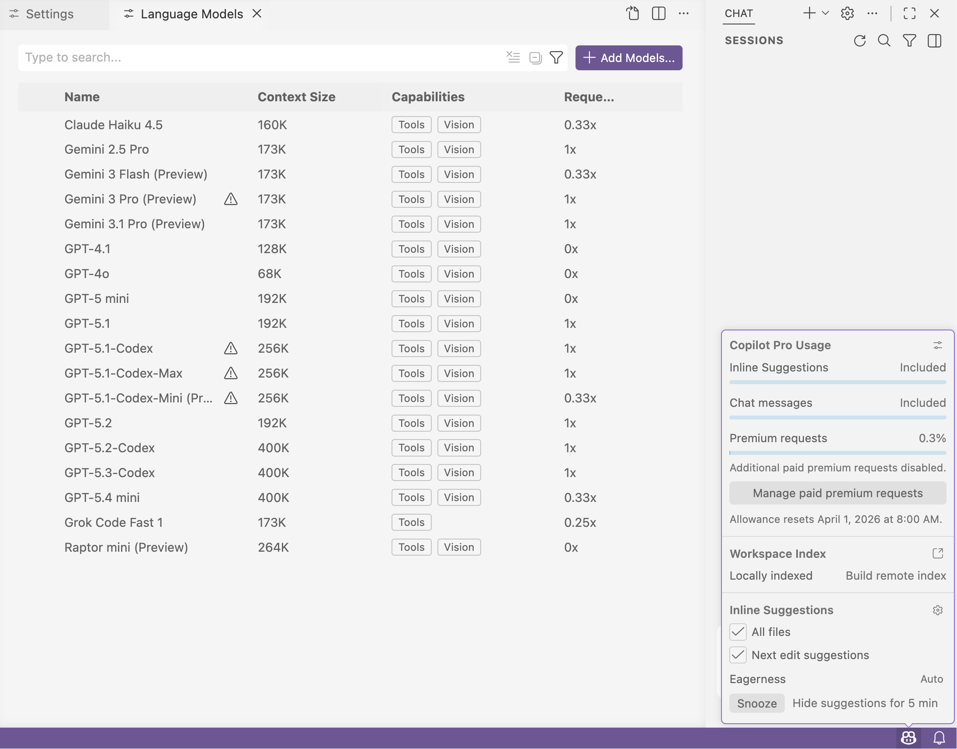This screenshot has height=749, width=957.
Task: Open Workspace Index external link icon
Action: coord(938,553)
